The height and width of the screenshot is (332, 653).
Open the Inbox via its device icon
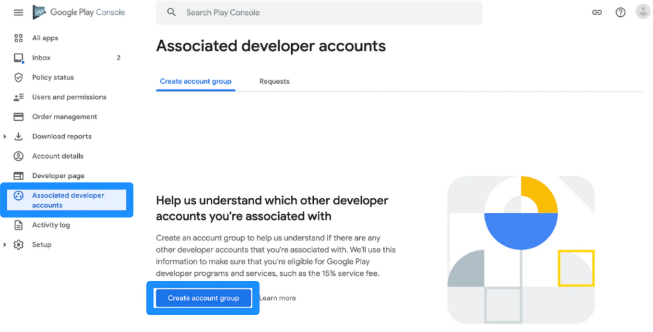[x=18, y=57]
